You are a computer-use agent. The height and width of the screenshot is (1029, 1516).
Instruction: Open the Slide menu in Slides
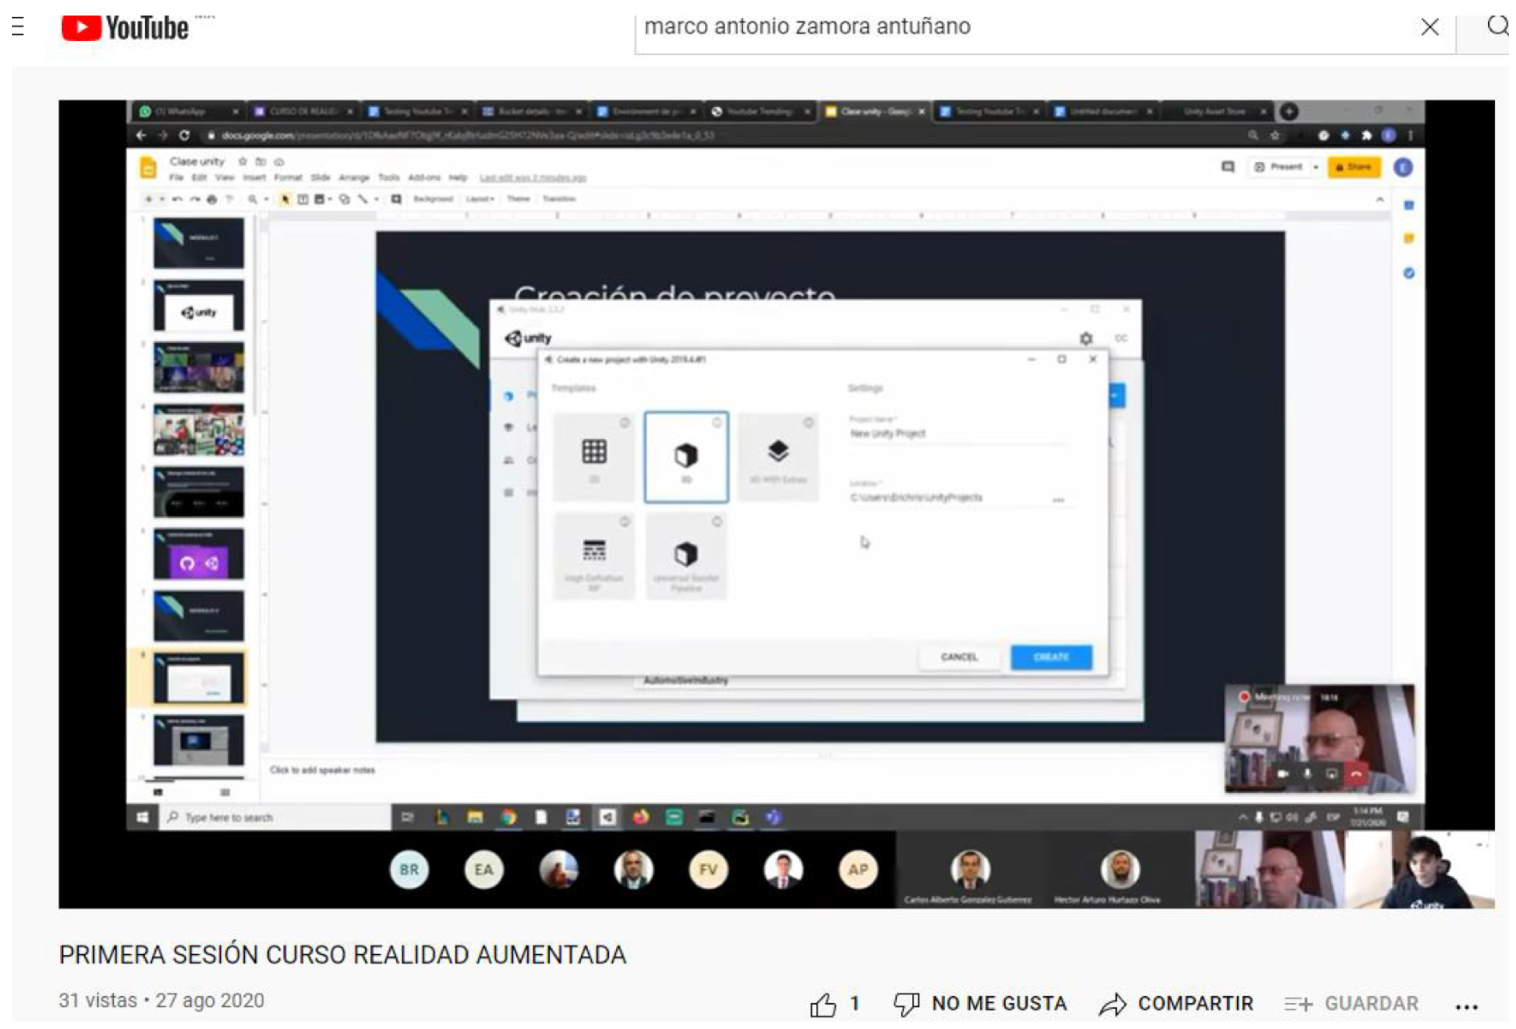(x=320, y=178)
